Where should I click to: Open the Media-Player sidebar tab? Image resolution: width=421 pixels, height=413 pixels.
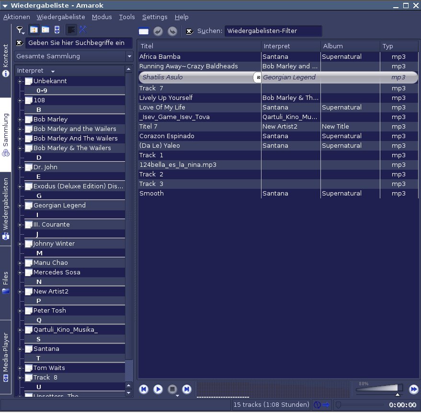click(5, 357)
